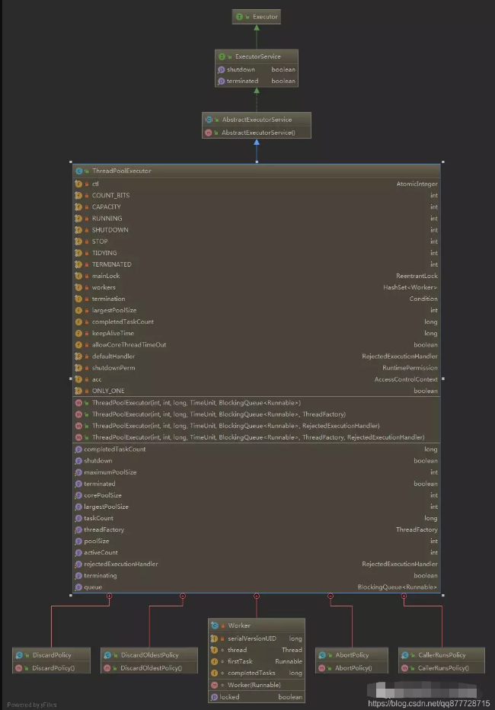
Task: Click the RUNNING field name
Action: click(x=107, y=218)
